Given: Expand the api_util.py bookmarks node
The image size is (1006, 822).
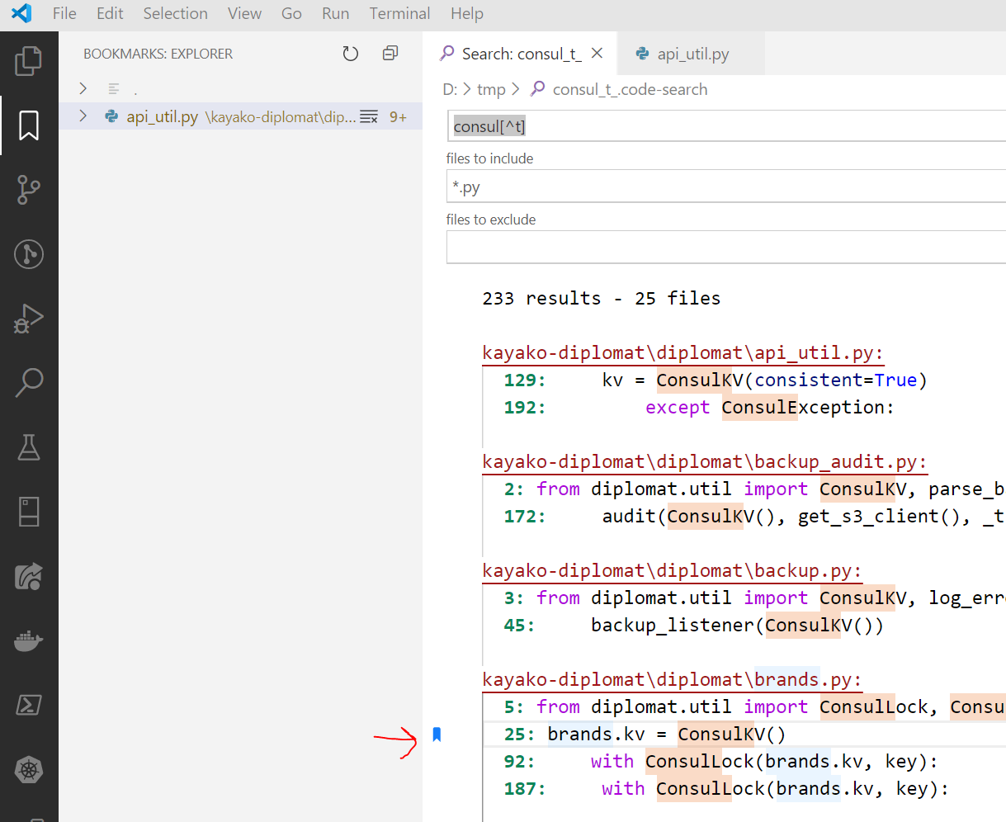Looking at the screenshot, I should [x=83, y=116].
